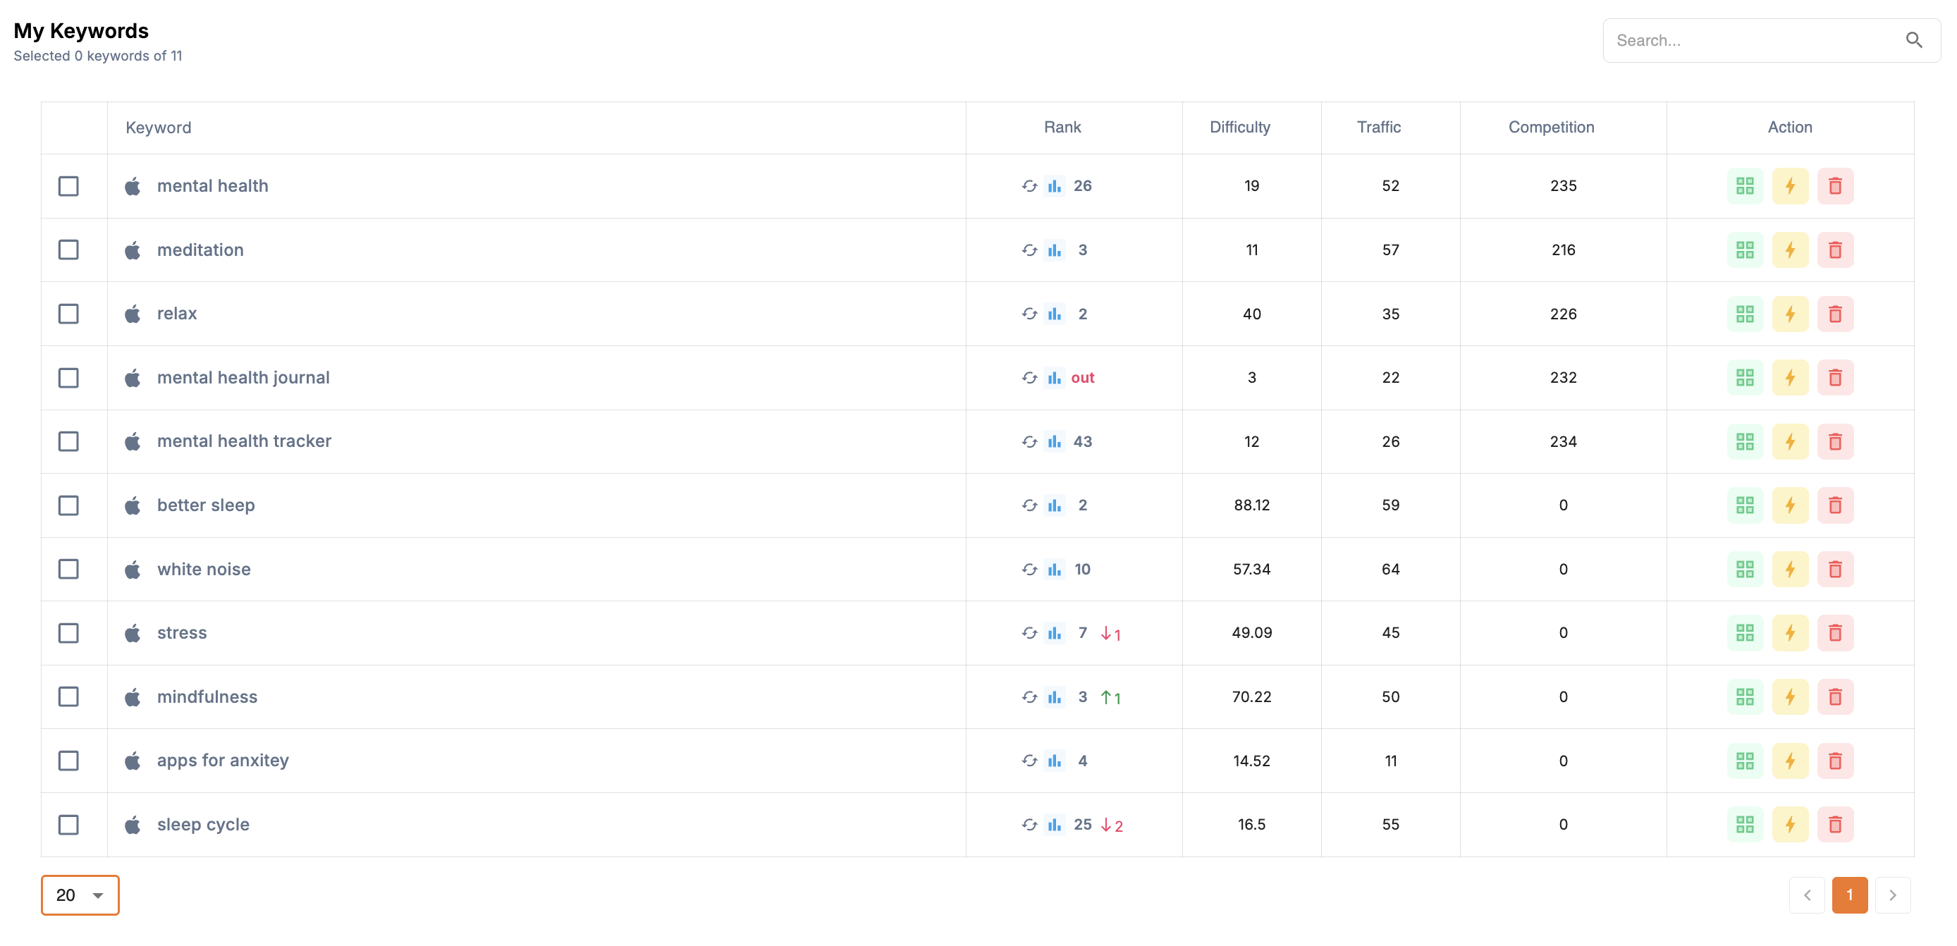This screenshot has height=946, width=1957.
Task: Go to the previous page arrow
Action: (1807, 895)
